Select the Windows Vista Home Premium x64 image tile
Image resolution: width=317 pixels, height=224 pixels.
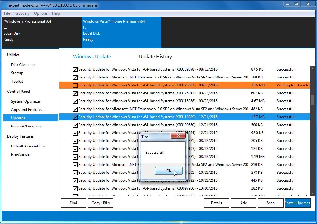(121, 32)
